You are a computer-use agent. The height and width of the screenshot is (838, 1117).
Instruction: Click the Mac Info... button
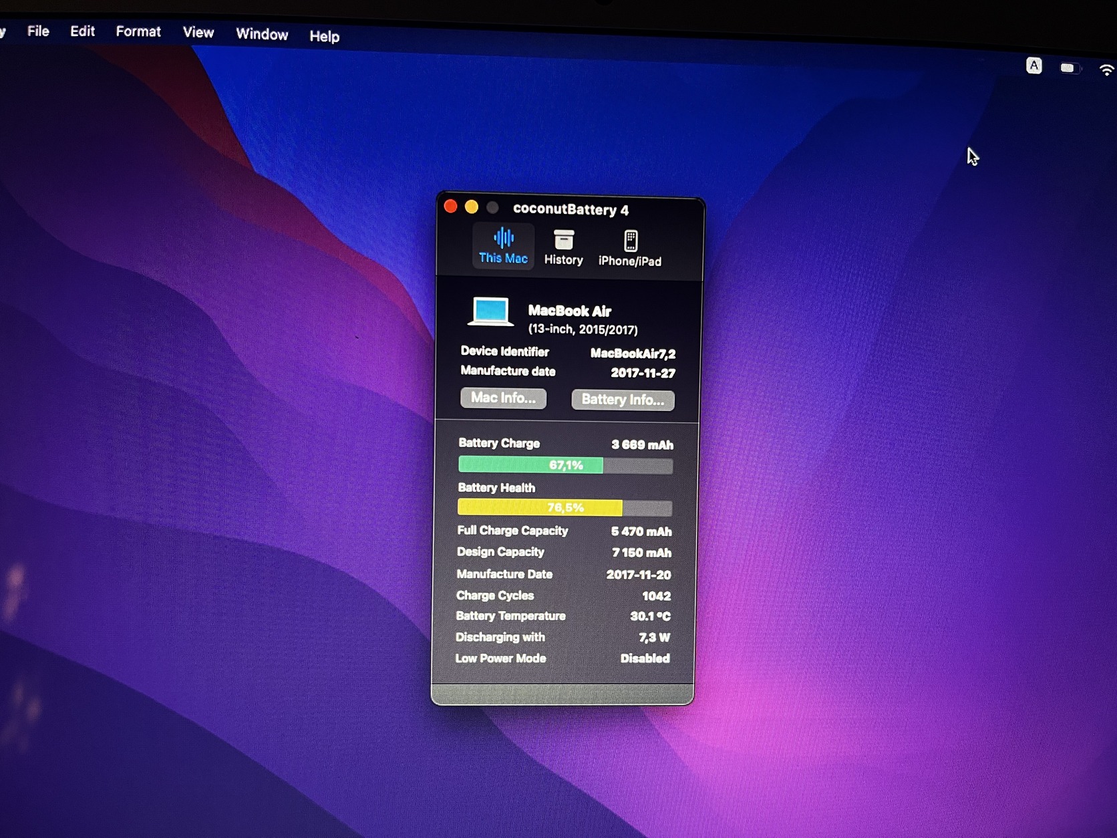point(503,398)
